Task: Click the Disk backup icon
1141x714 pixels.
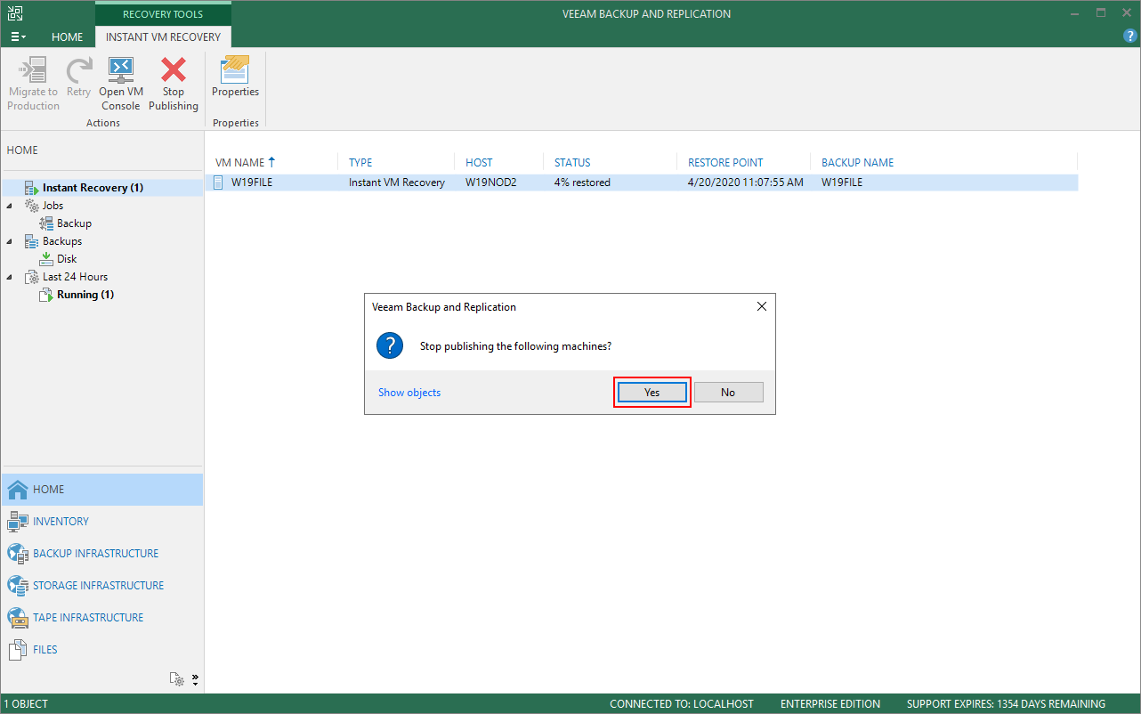Action: pos(46,259)
